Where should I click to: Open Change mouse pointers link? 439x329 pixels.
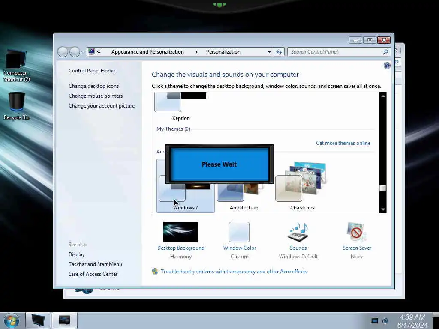(96, 96)
